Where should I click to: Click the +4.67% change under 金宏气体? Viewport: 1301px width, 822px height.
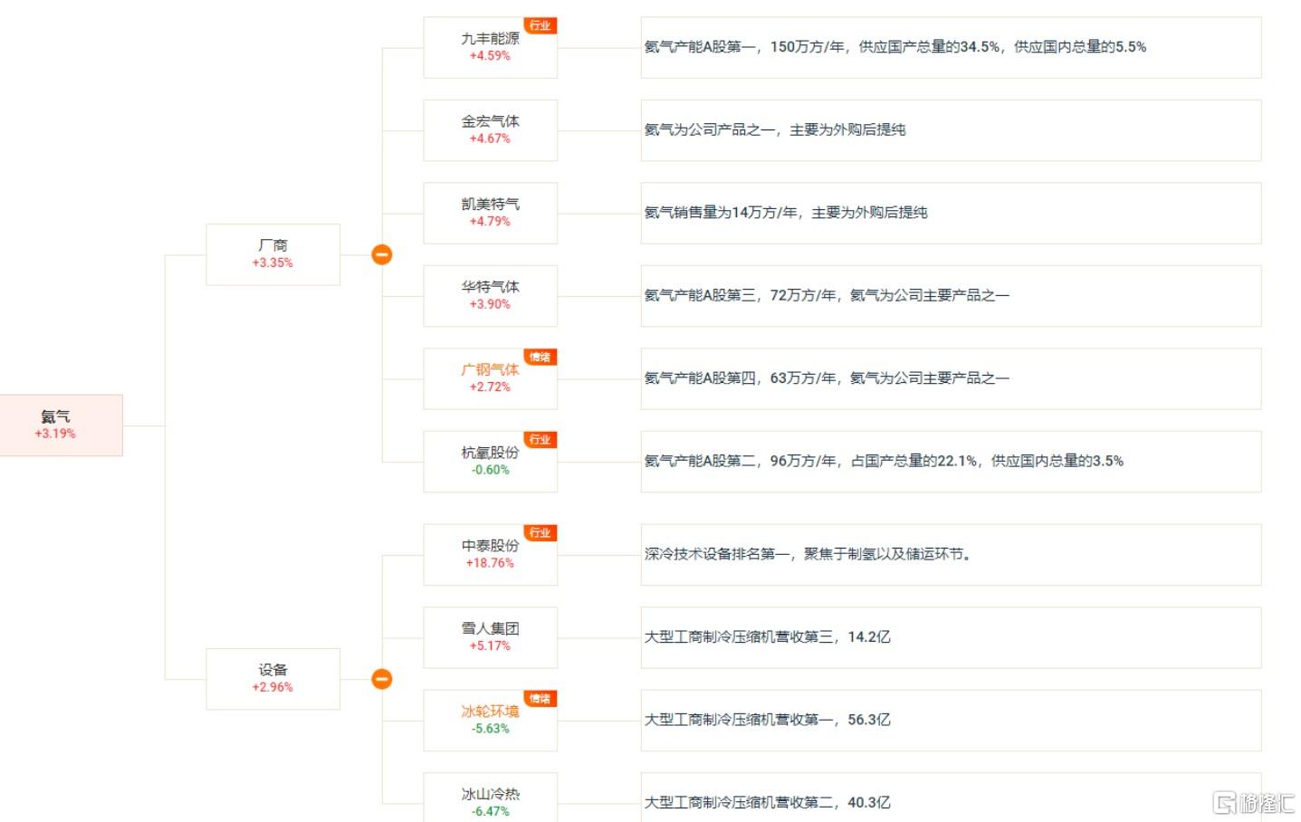click(490, 139)
